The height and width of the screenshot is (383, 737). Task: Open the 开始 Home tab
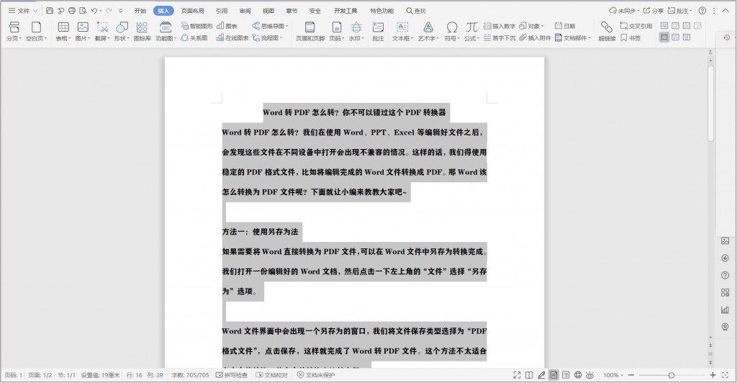point(140,10)
